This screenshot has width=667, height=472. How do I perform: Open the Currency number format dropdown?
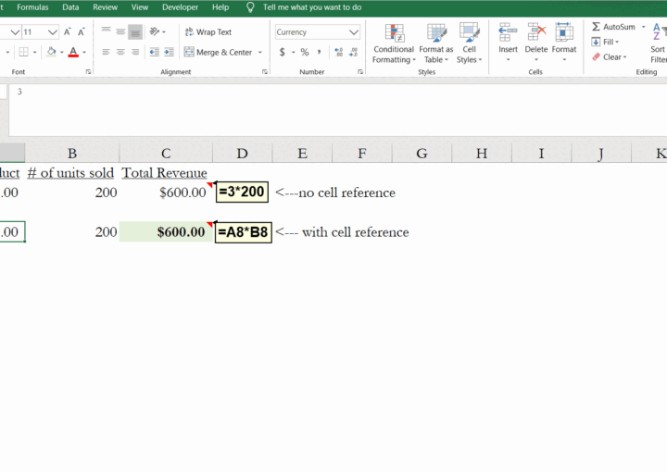[354, 31]
